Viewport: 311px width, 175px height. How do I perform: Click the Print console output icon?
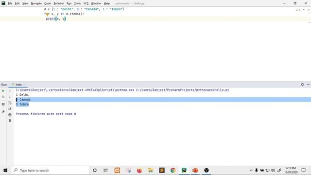[10, 115]
